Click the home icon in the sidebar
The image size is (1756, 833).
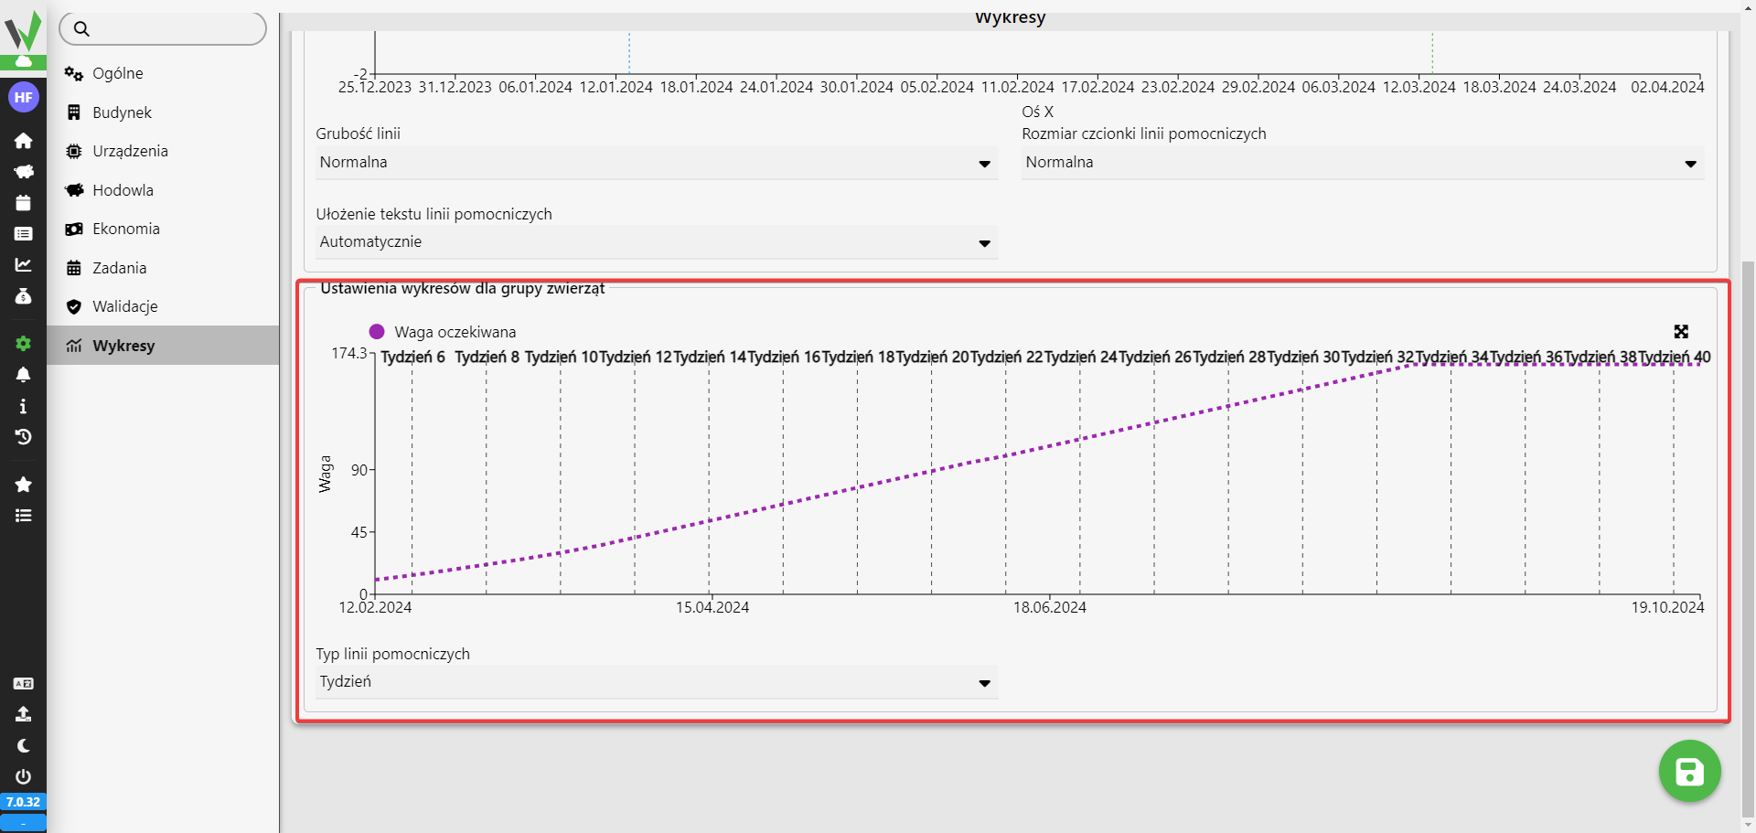23,141
